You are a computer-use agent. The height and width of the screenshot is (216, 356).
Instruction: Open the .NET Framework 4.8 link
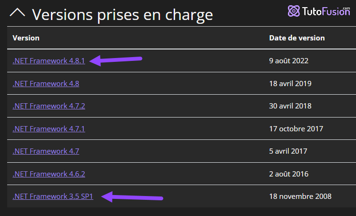tap(46, 83)
